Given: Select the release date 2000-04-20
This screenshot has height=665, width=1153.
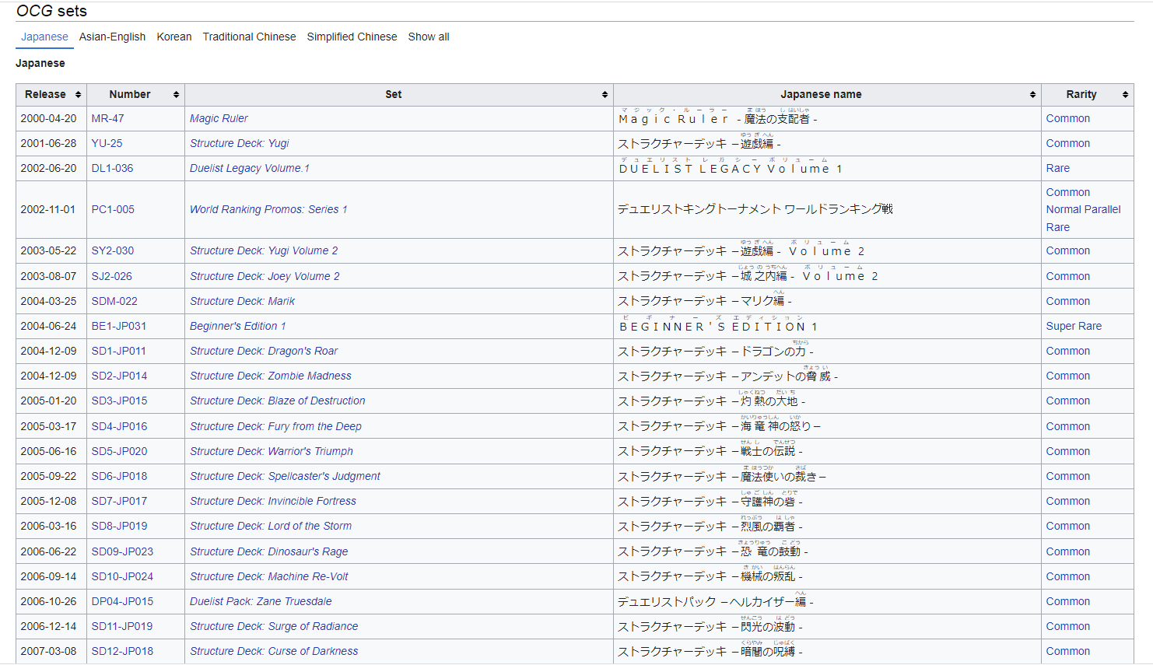Looking at the screenshot, I should click(49, 118).
